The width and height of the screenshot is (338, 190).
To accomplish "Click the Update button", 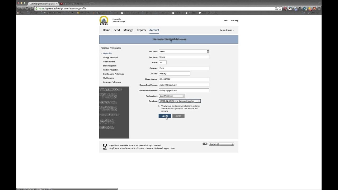I will coord(165,116).
